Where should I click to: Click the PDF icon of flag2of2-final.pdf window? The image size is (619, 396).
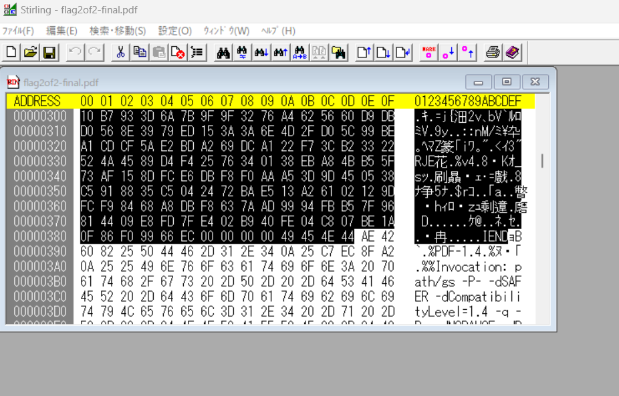13,82
